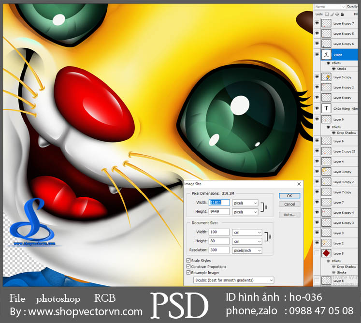Hide the Chúc Mừng text layer
The image size is (361, 323).
[317, 108]
